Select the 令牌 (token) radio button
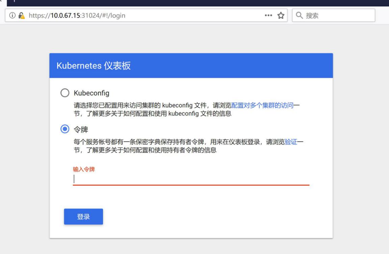389x254 pixels. (x=64, y=129)
